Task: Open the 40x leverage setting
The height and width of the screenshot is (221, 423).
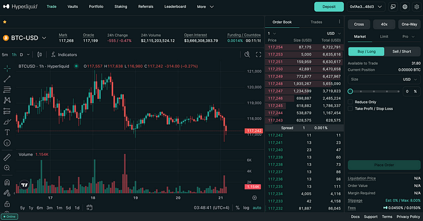Action: point(384,24)
